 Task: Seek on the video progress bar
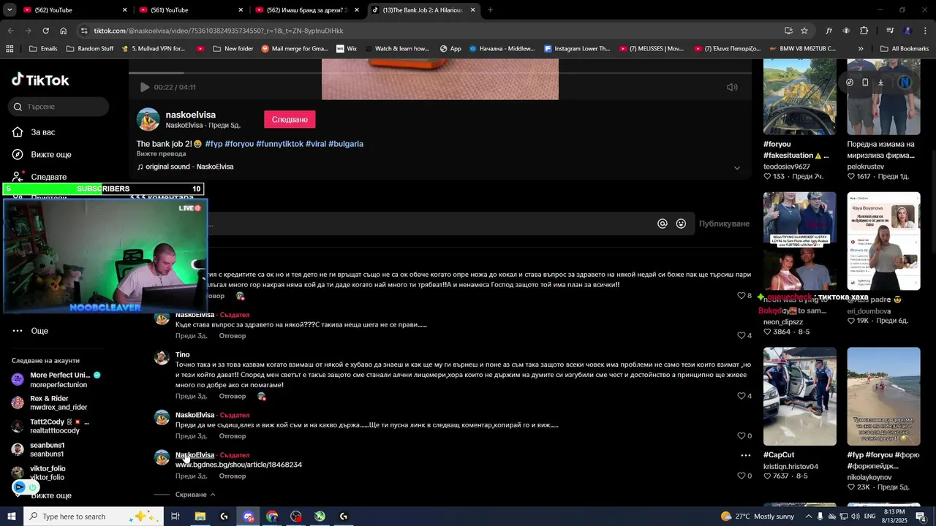(x=440, y=73)
